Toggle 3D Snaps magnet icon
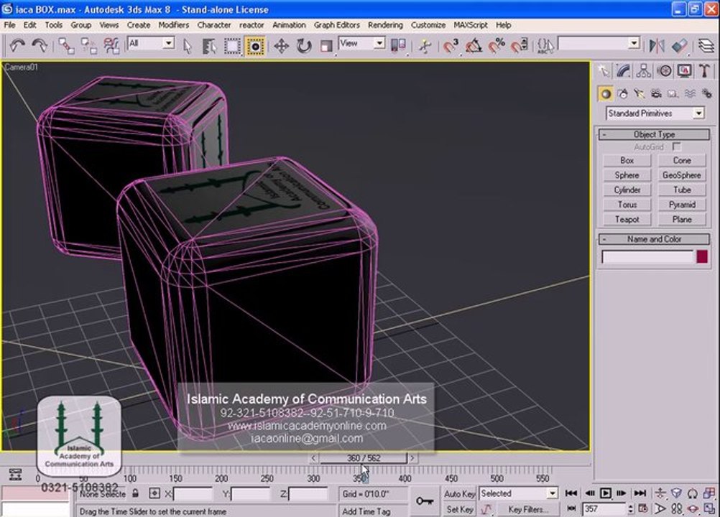The image size is (720, 517). [x=451, y=46]
